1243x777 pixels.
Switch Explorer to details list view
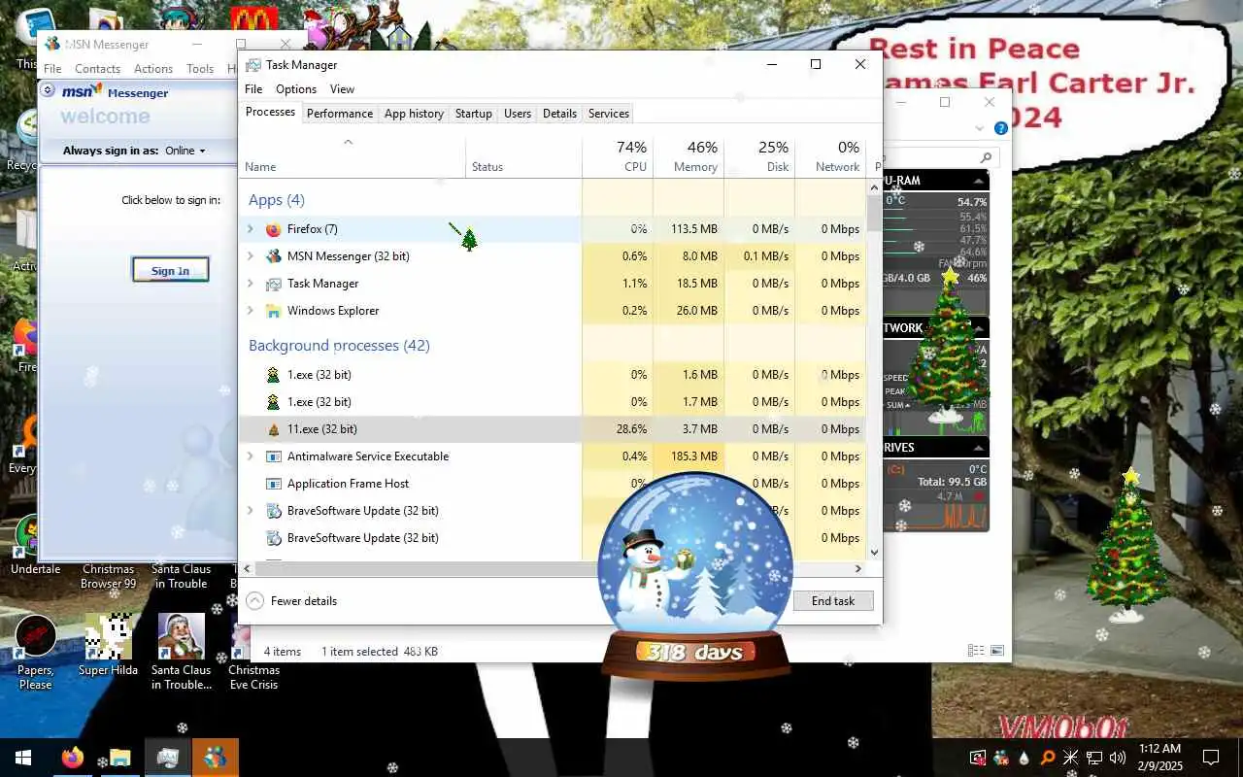(x=975, y=651)
